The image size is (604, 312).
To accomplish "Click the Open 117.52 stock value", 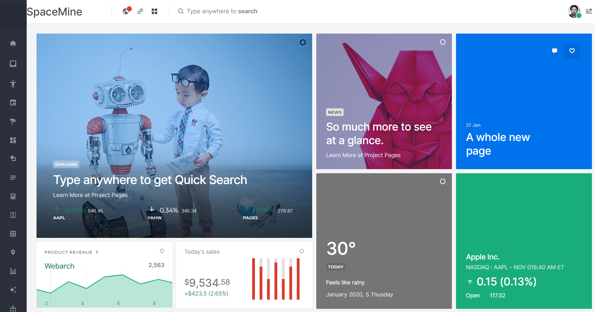I will (486, 296).
